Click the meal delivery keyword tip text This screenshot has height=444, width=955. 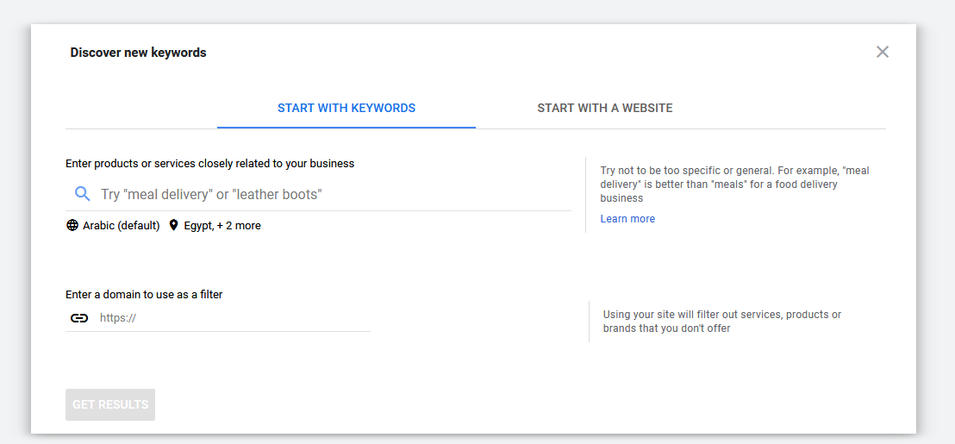click(x=733, y=184)
